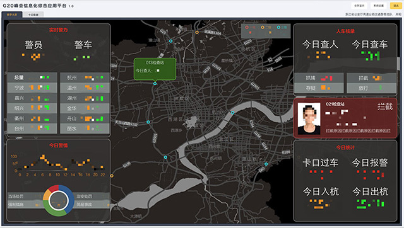404x228 pixels.
Task: Toggle orange level-two marker in map legend
Action: [x=263, y=27]
